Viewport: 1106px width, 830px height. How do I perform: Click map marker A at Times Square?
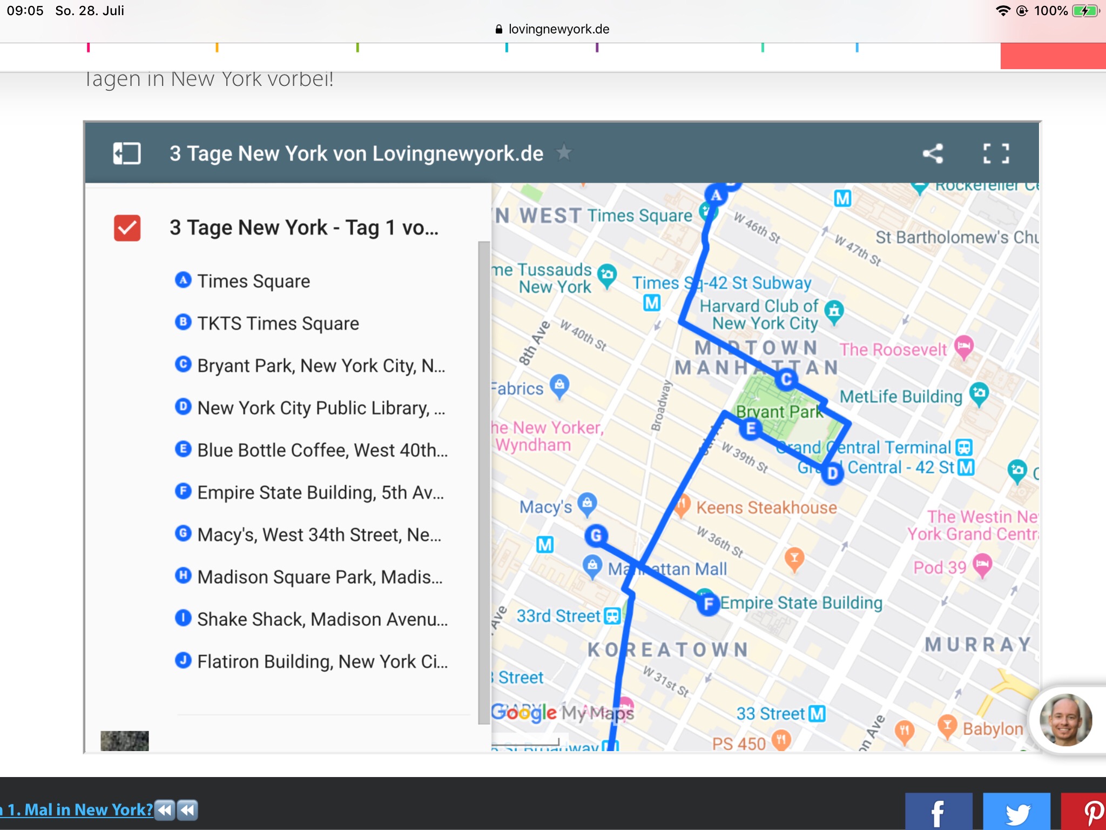pos(716,195)
